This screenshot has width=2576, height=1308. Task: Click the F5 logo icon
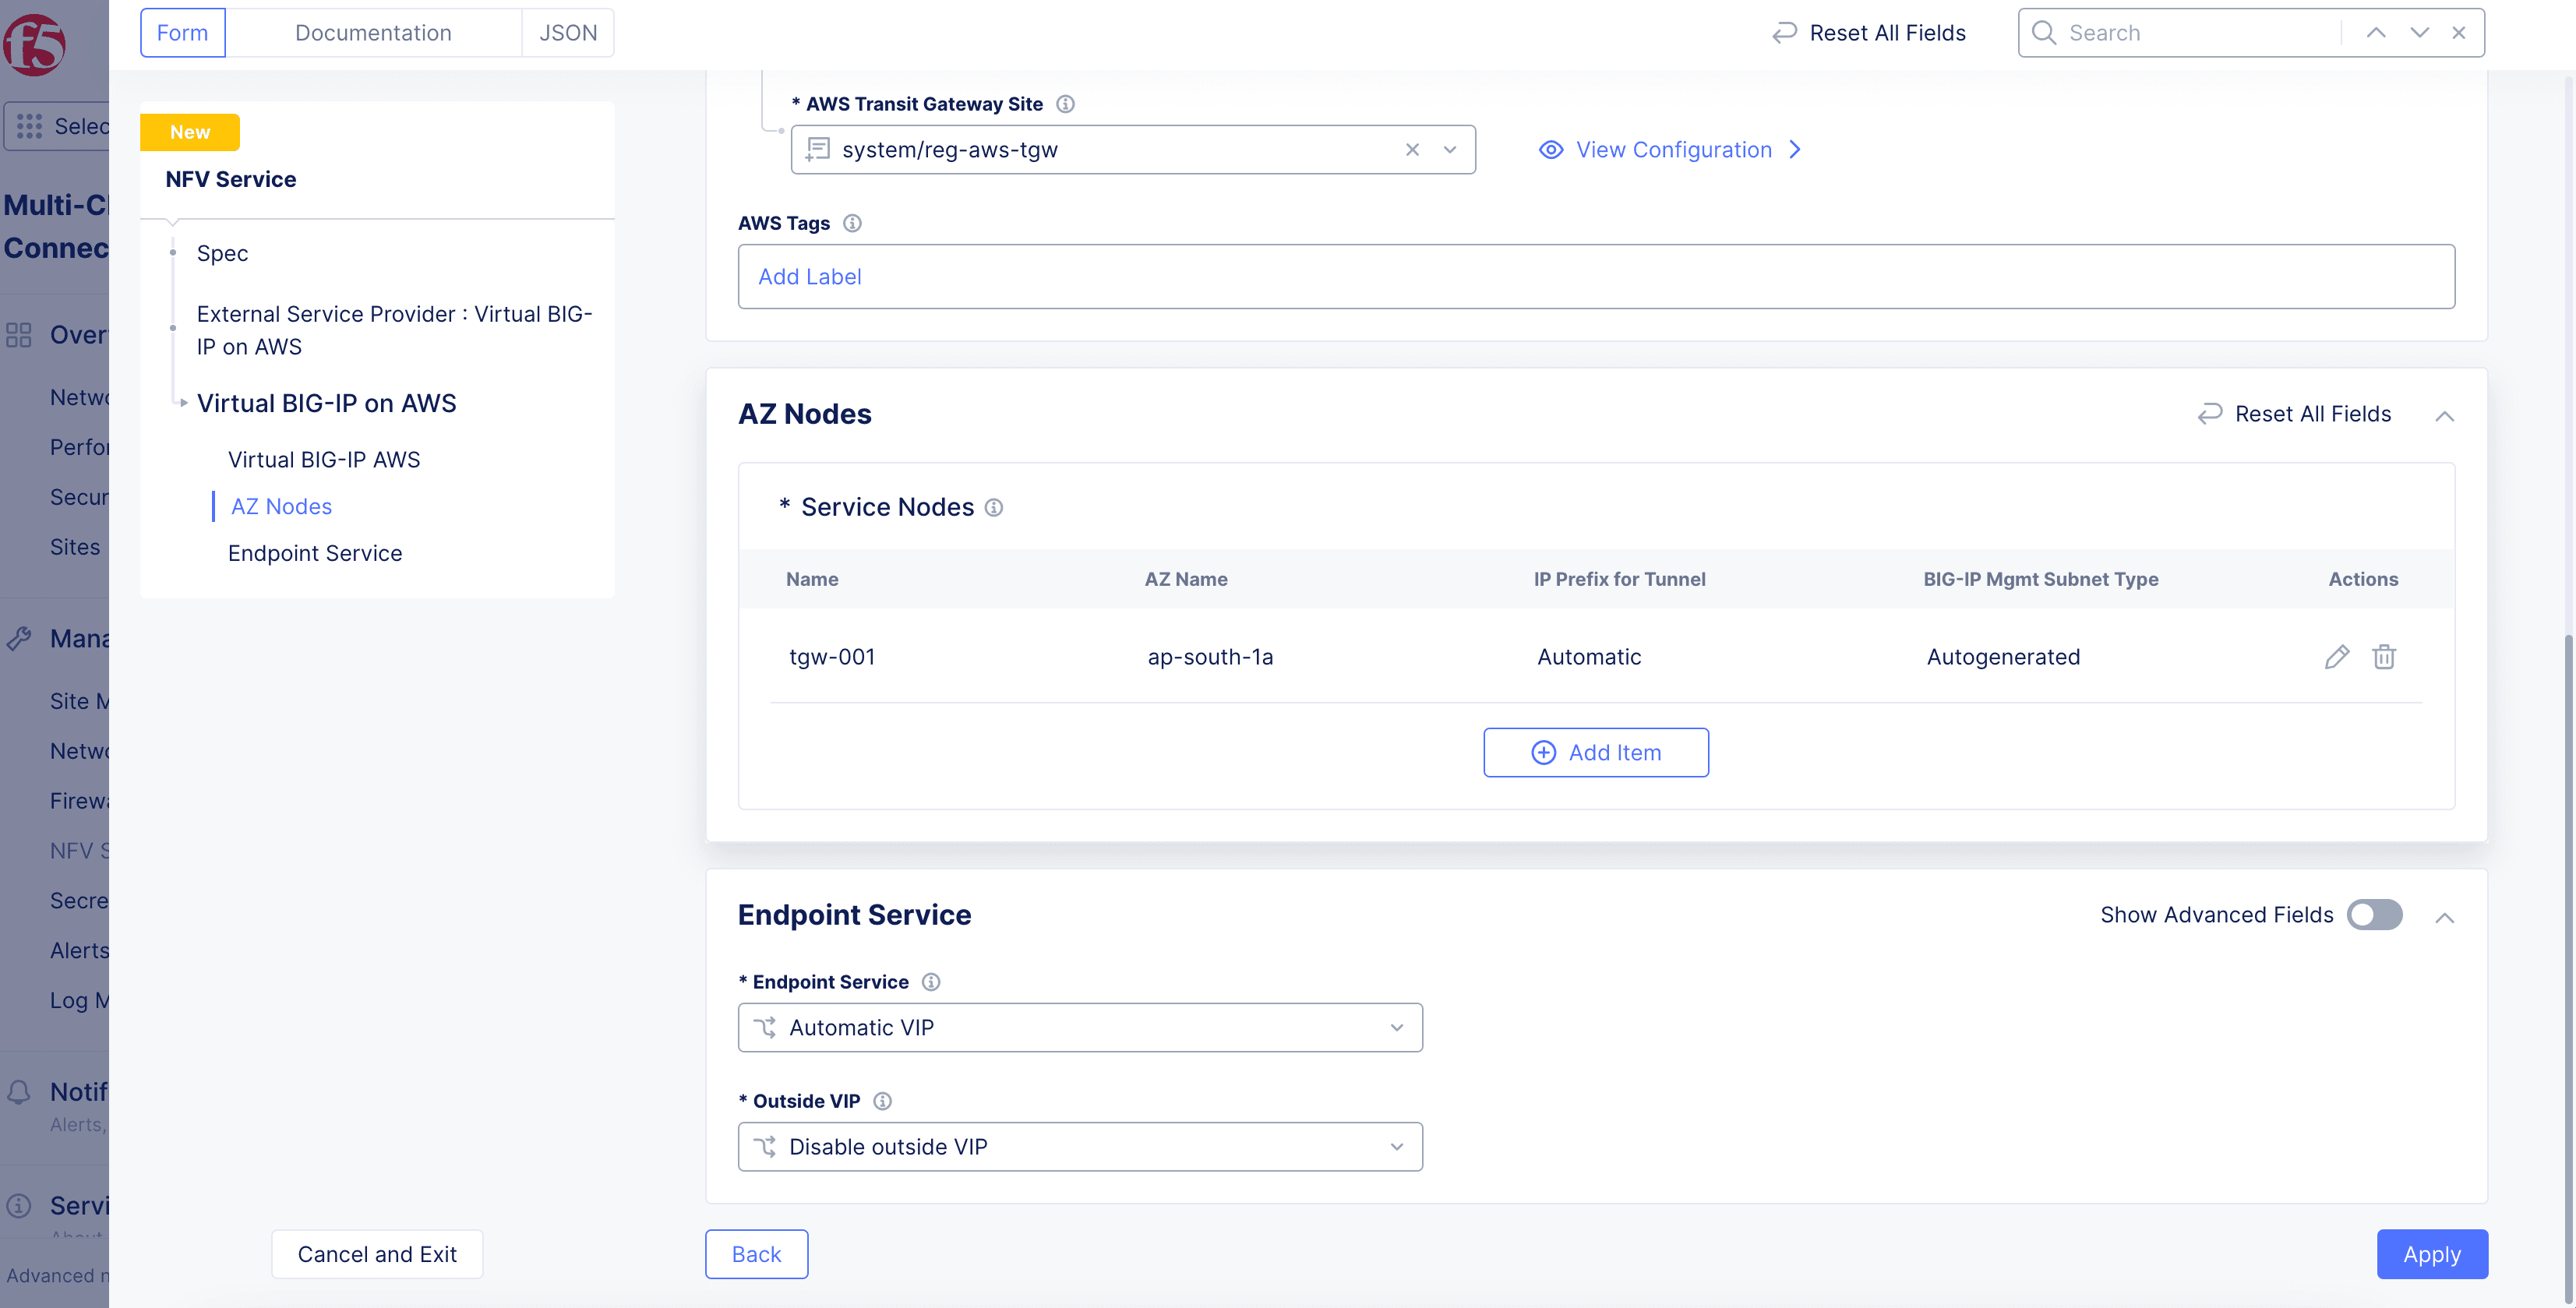(35, 45)
